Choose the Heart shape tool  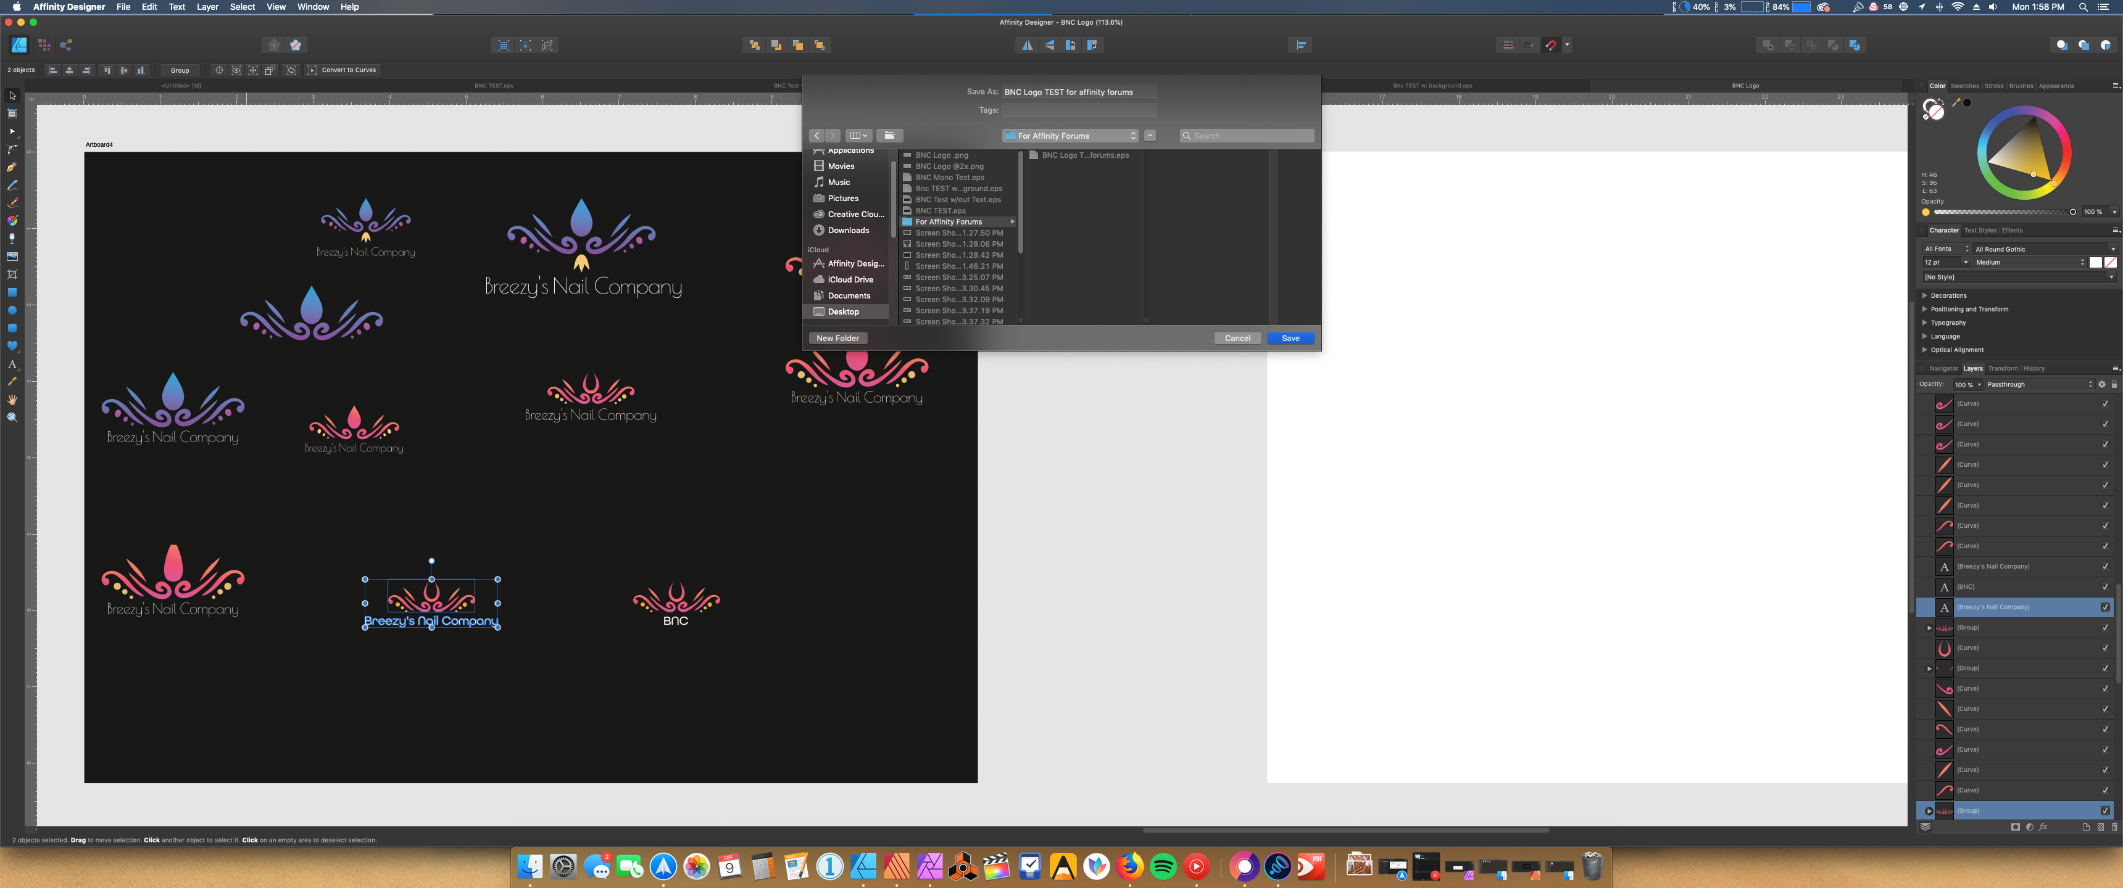click(x=12, y=346)
